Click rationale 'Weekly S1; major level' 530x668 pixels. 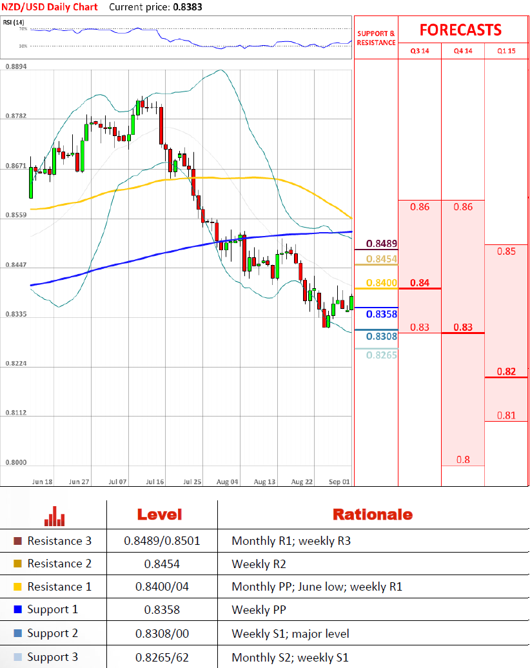(x=291, y=634)
